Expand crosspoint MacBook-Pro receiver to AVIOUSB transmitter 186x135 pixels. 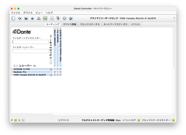click(55, 72)
